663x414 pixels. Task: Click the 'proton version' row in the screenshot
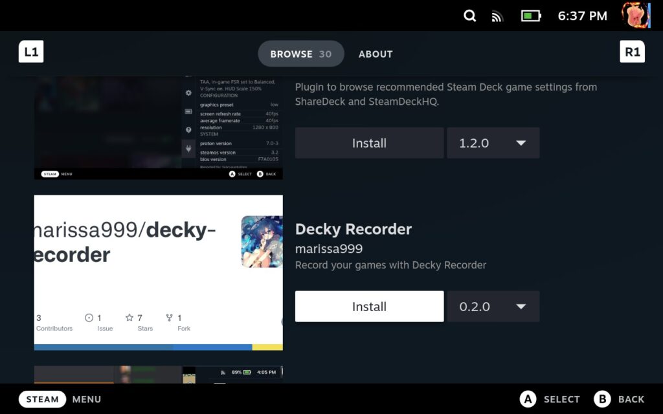pos(239,143)
